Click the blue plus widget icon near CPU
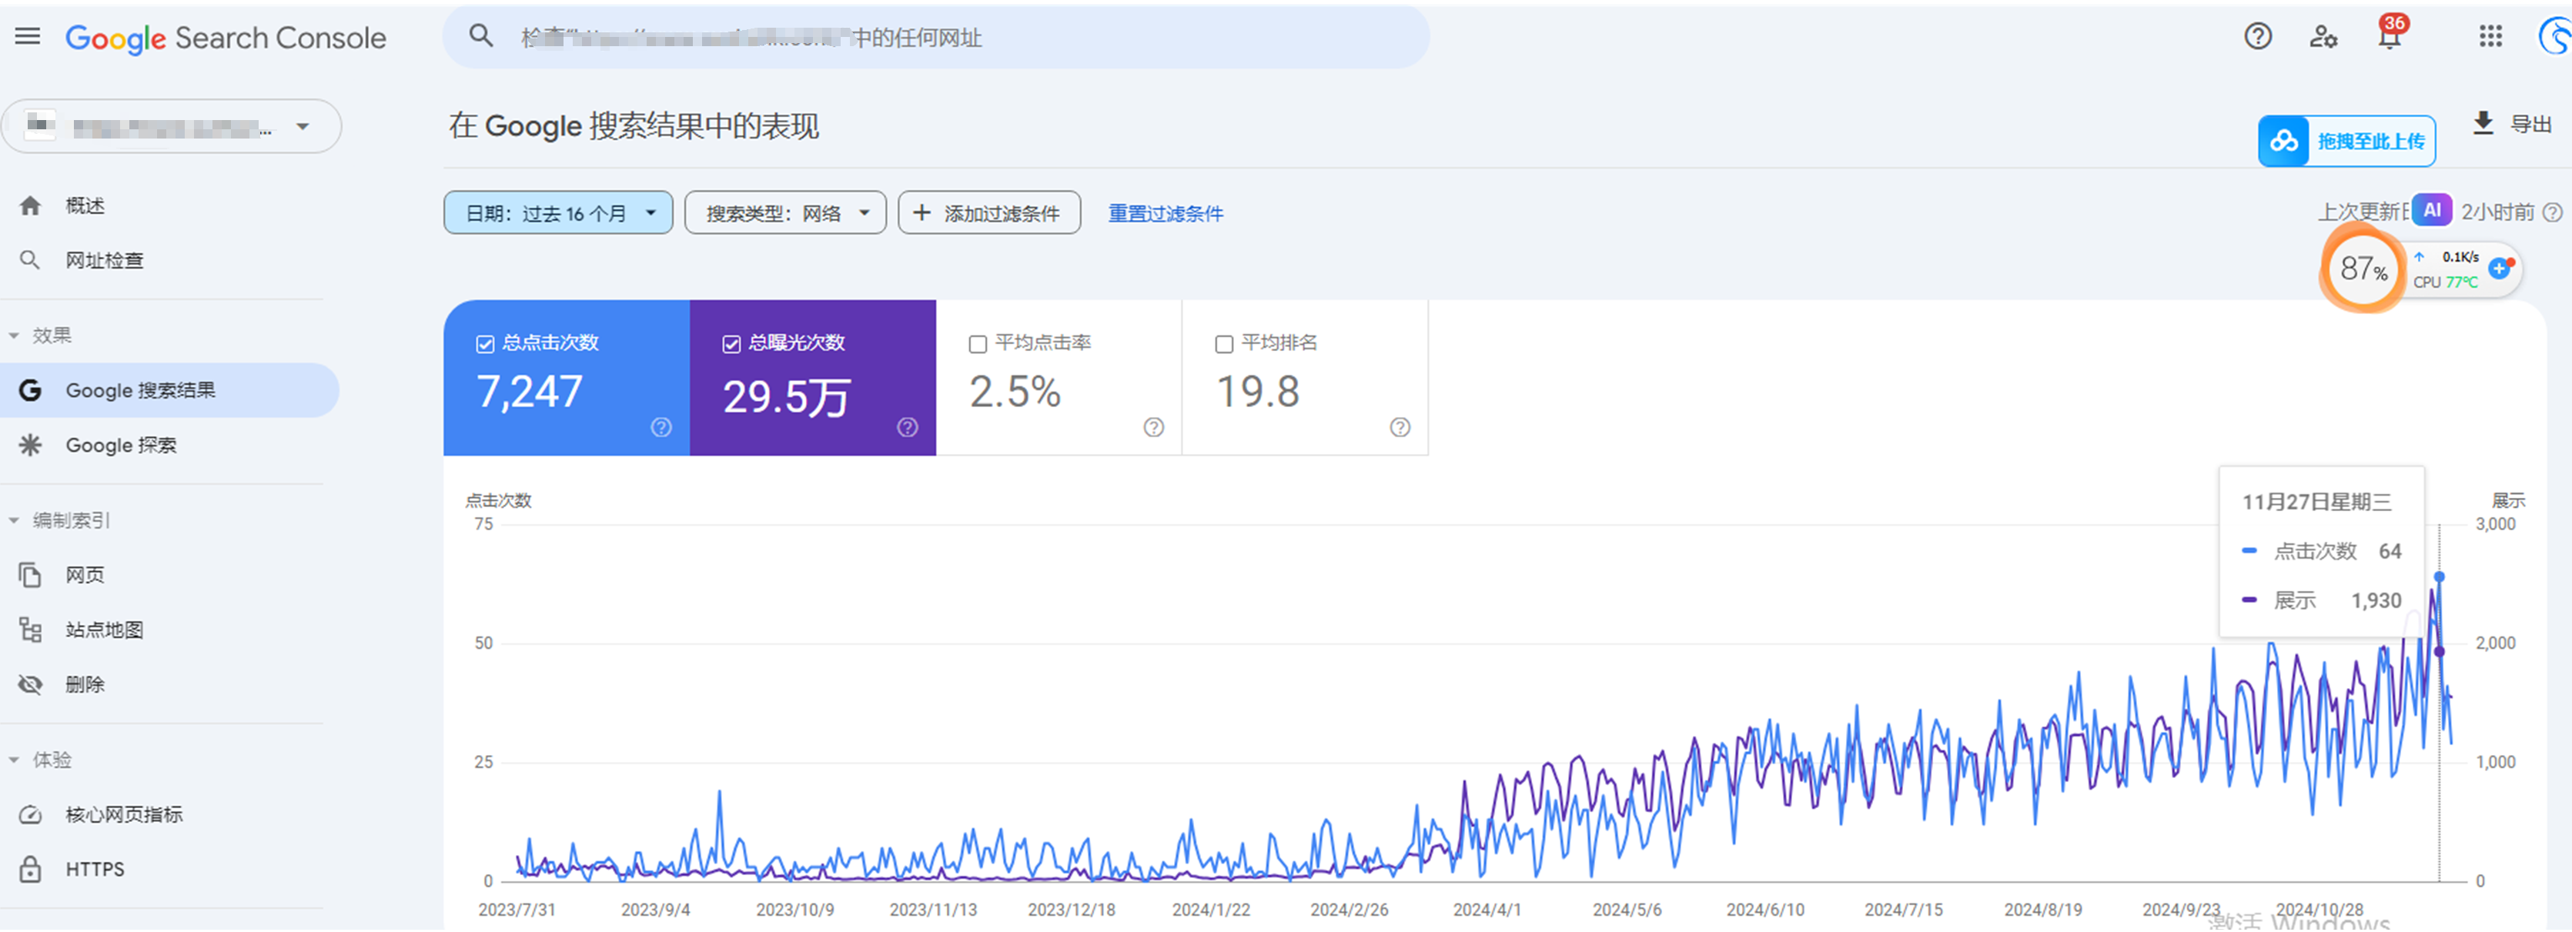The height and width of the screenshot is (932, 2572). (x=2500, y=269)
